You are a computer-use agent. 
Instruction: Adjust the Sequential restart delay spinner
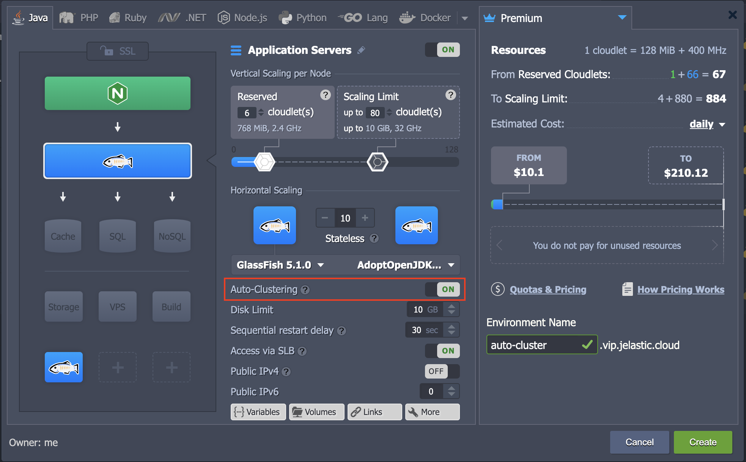451,330
